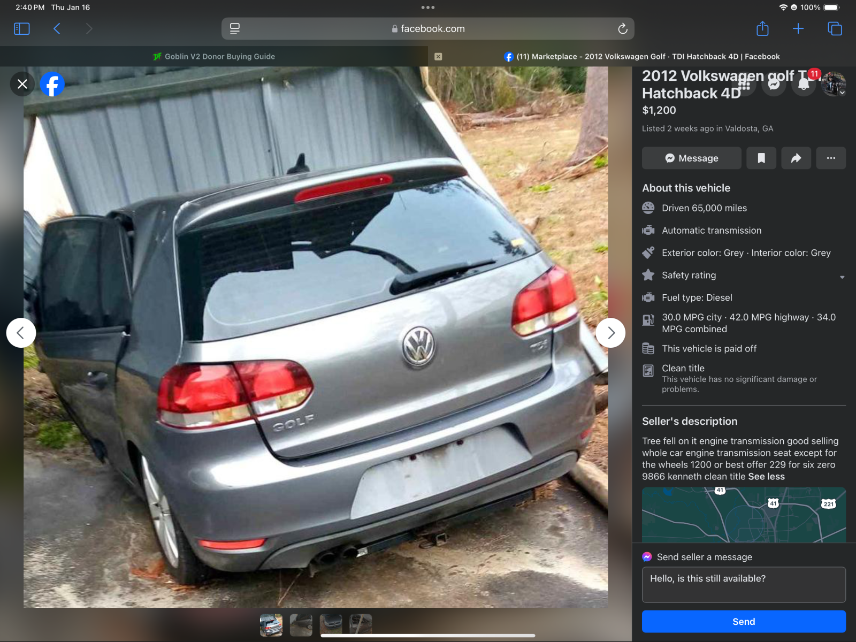Viewport: 856px width, 642px height.
Task: Open the Messenger chats icon
Action: click(774, 84)
